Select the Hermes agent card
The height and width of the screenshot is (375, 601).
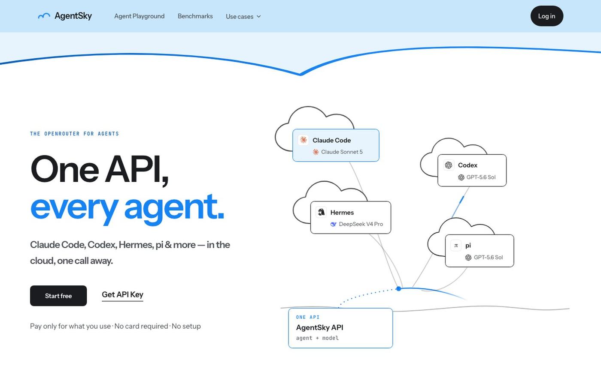(x=351, y=217)
